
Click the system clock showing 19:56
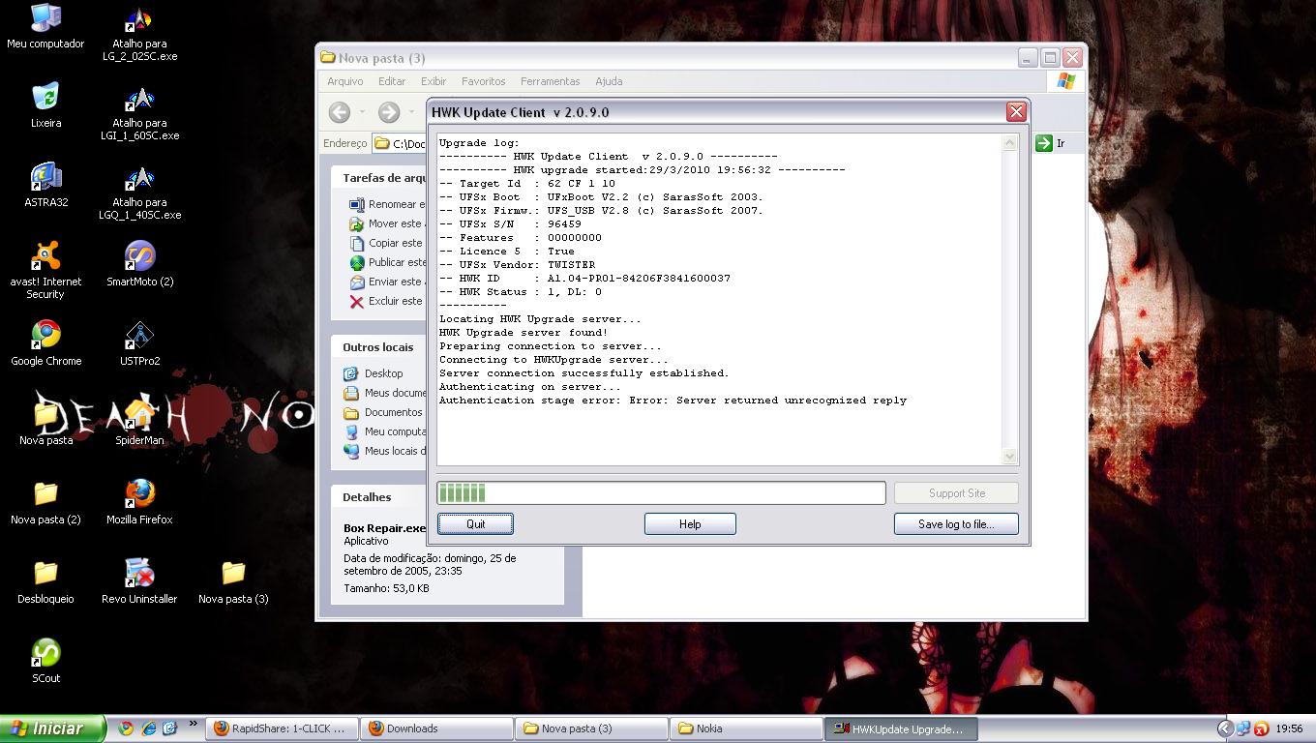(x=1289, y=728)
